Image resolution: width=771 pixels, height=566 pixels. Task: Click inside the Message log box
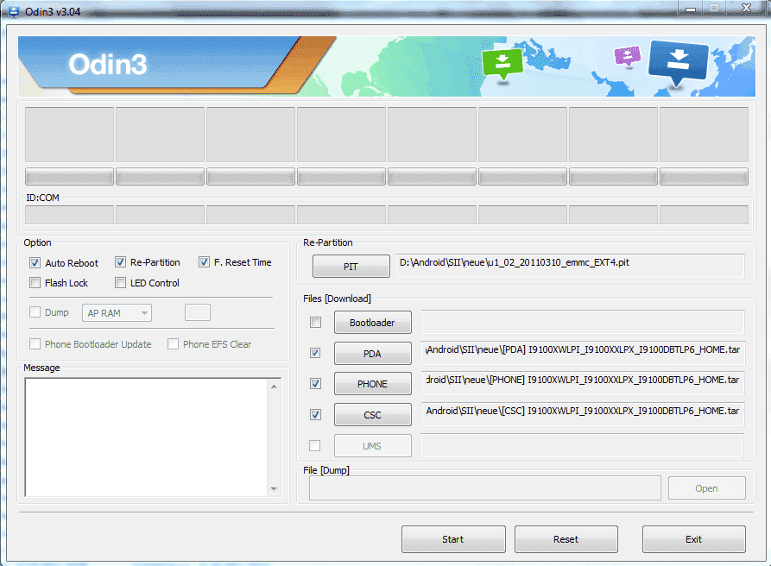pyautogui.click(x=147, y=437)
